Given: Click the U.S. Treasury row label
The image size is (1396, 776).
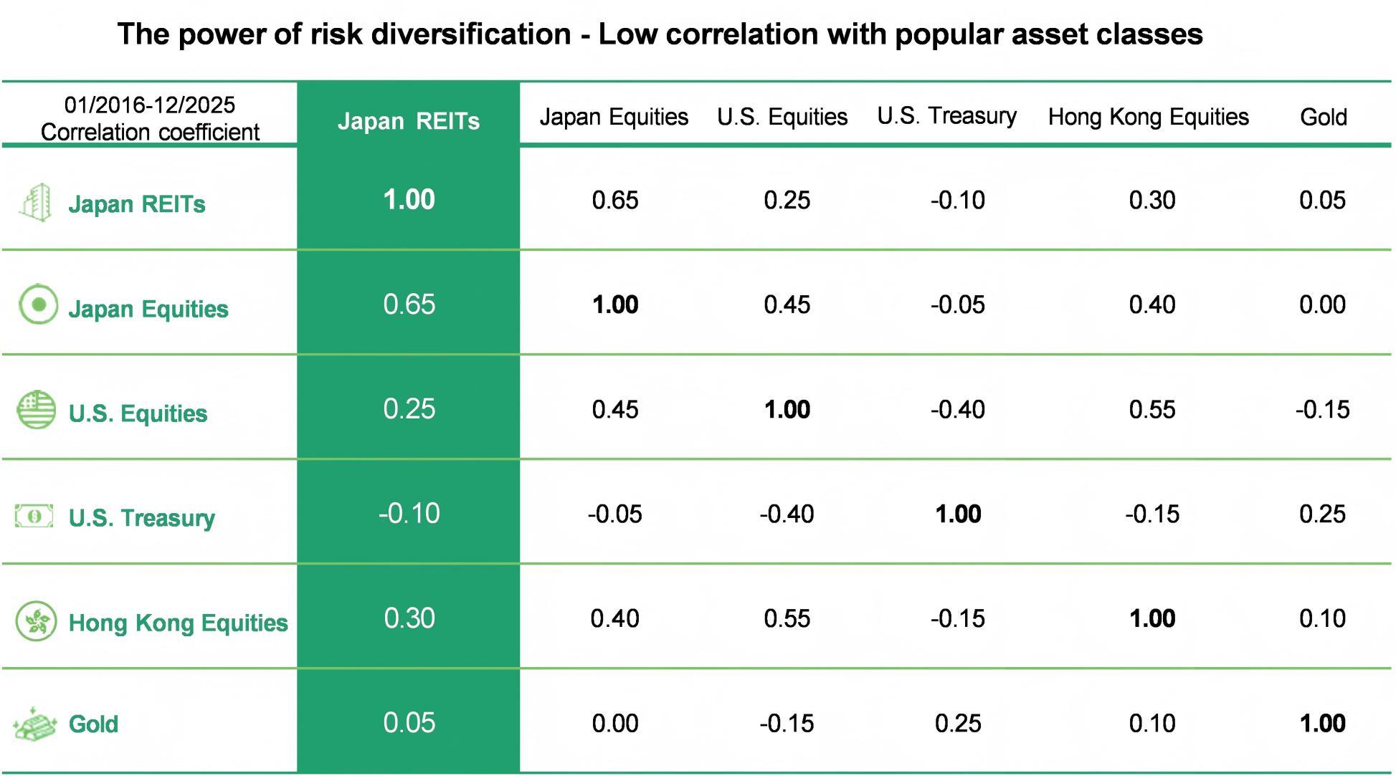Looking at the screenshot, I should pos(141,517).
